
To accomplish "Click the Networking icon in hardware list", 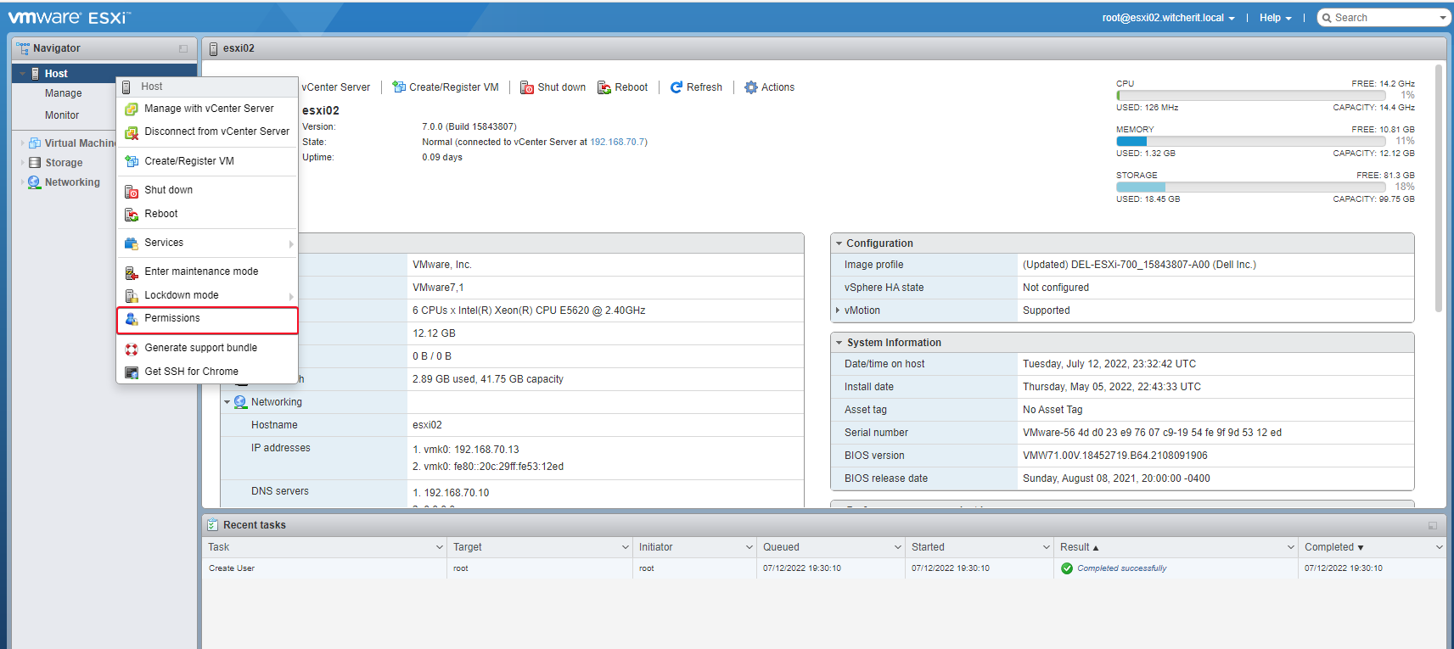I will (x=241, y=402).
